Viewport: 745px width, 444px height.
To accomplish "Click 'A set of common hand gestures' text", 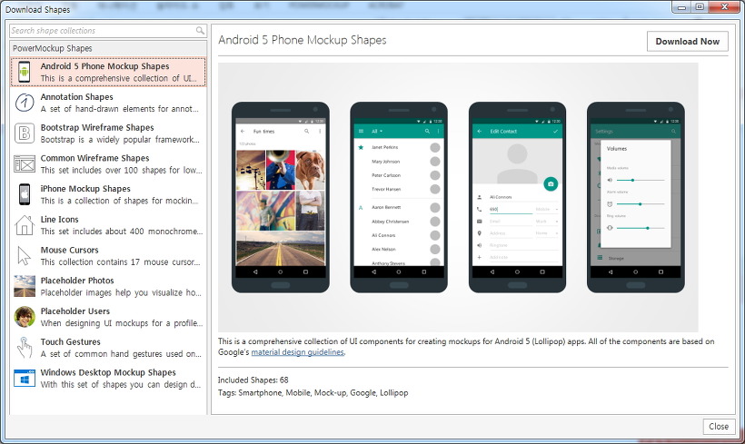I will pos(121,354).
